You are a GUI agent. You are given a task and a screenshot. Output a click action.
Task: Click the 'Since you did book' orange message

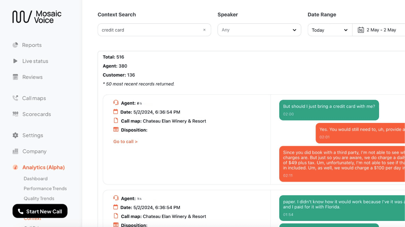click(342, 164)
